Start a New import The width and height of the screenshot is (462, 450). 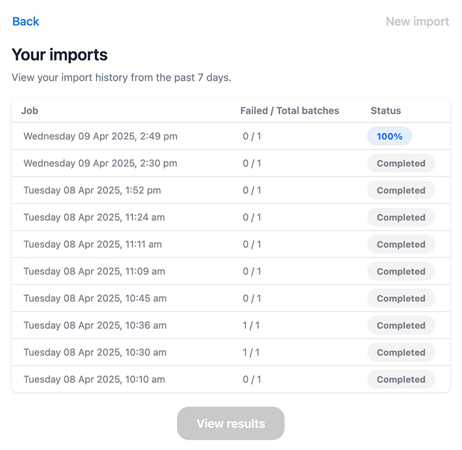pos(417,21)
